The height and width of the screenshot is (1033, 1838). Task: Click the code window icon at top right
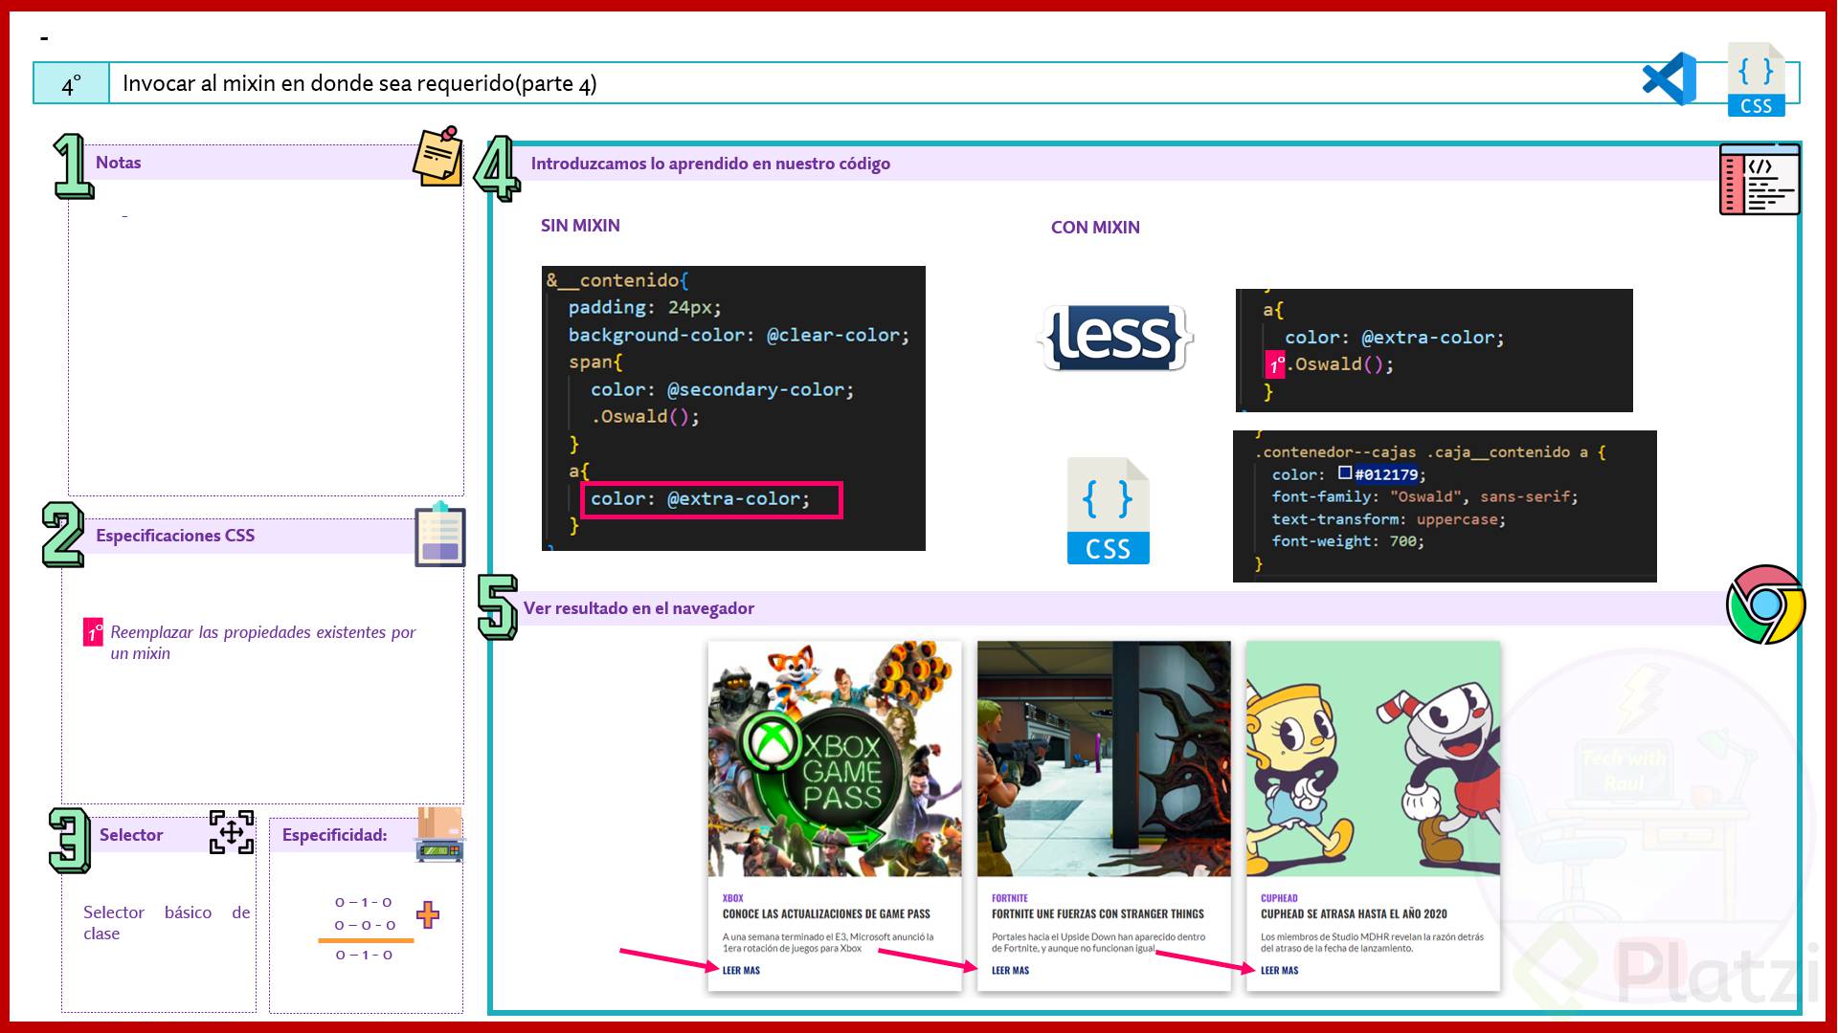pyautogui.click(x=1759, y=180)
